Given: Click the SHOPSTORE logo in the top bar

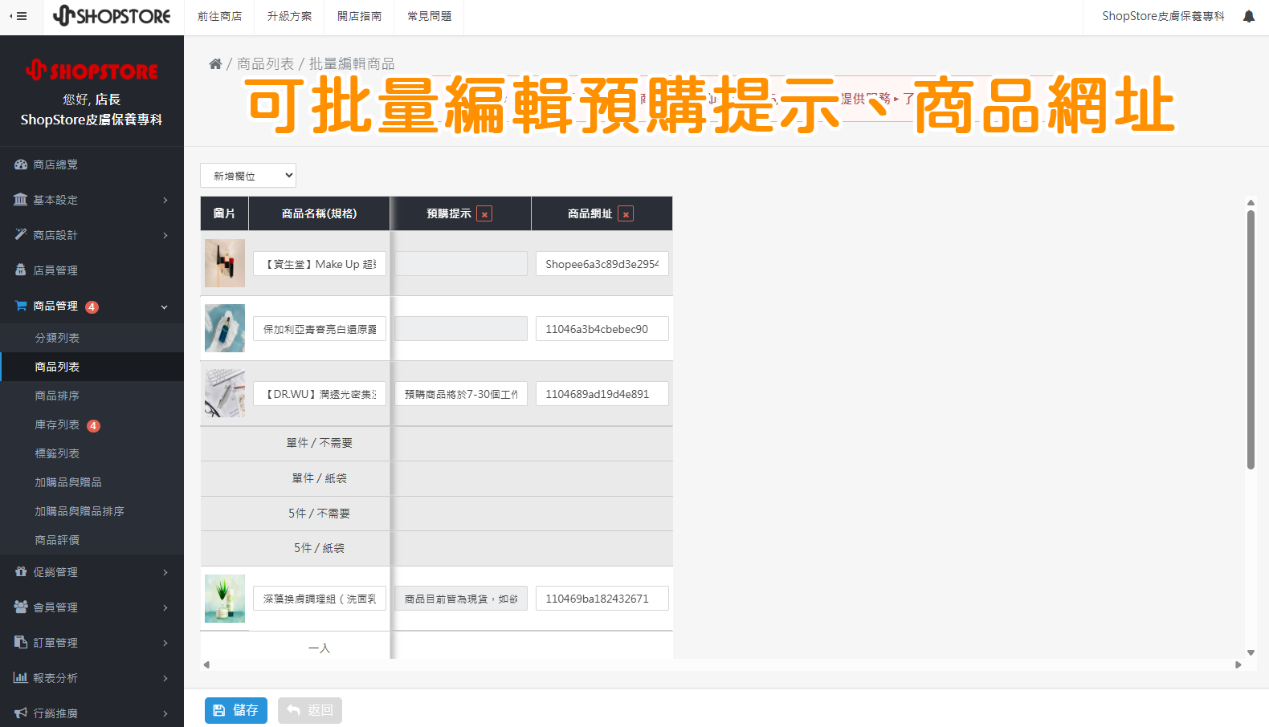Looking at the screenshot, I should (112, 16).
